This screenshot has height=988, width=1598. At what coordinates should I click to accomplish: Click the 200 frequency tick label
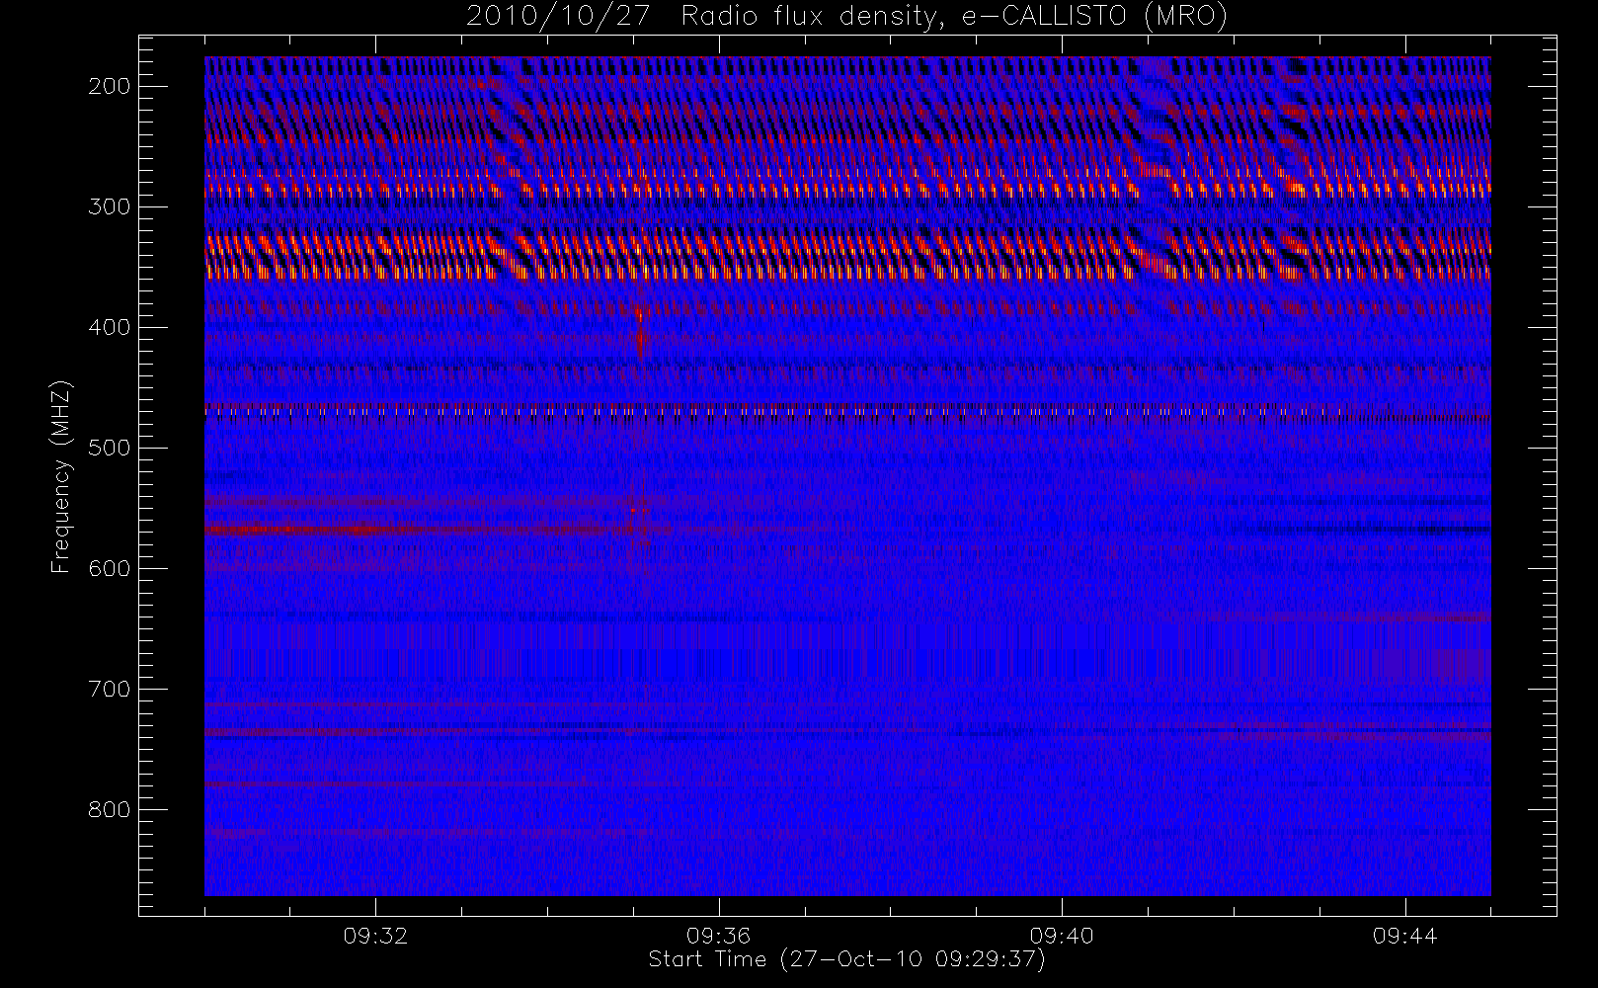pyautogui.click(x=110, y=86)
